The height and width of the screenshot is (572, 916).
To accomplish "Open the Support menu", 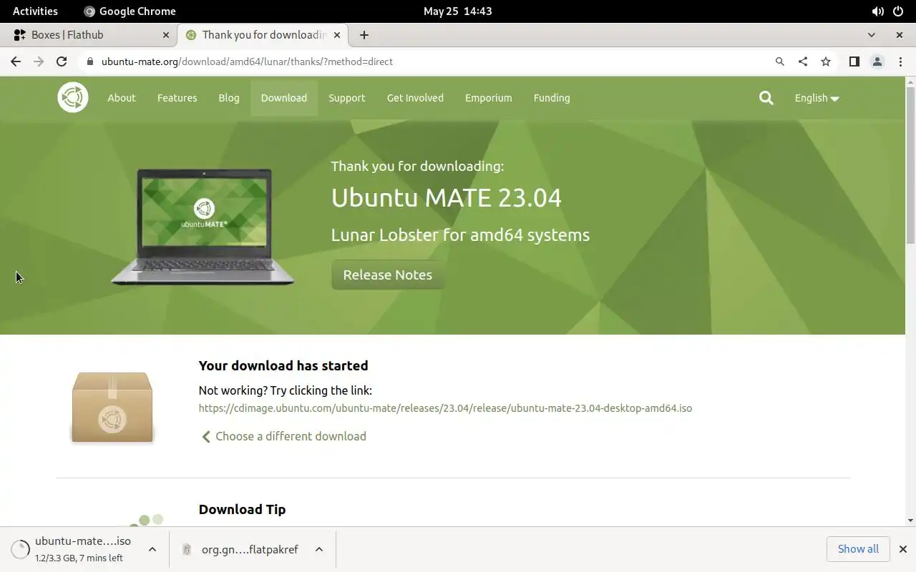I will click(x=347, y=98).
